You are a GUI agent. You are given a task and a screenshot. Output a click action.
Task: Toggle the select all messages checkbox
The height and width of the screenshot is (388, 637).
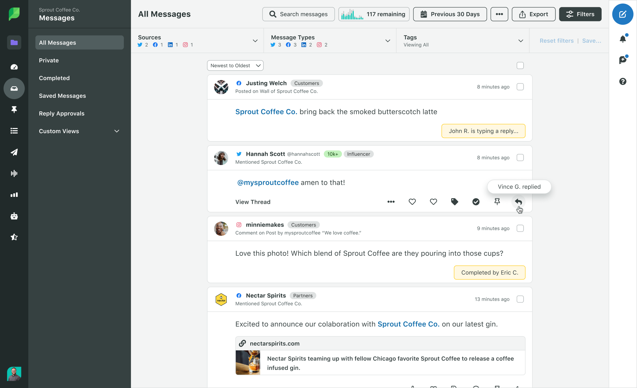[520, 66]
